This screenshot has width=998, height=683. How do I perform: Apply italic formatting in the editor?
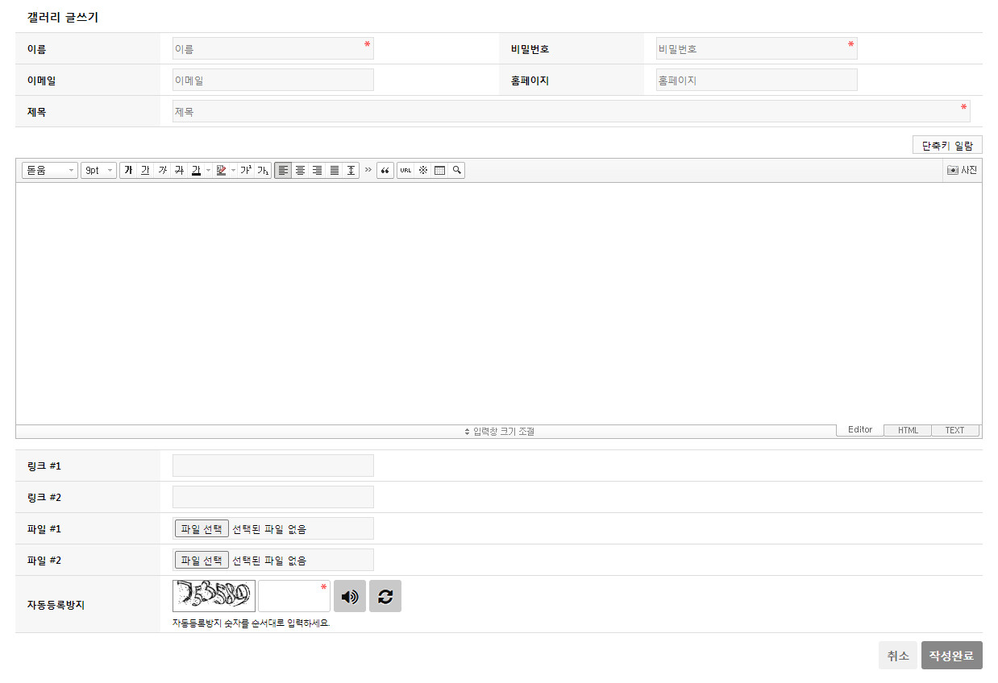162,171
